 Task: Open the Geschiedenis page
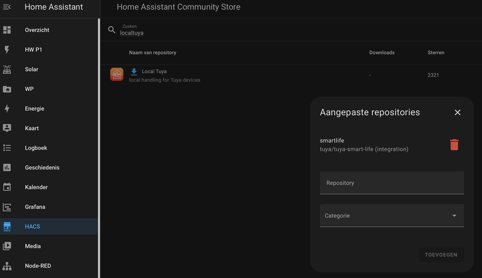(42, 167)
